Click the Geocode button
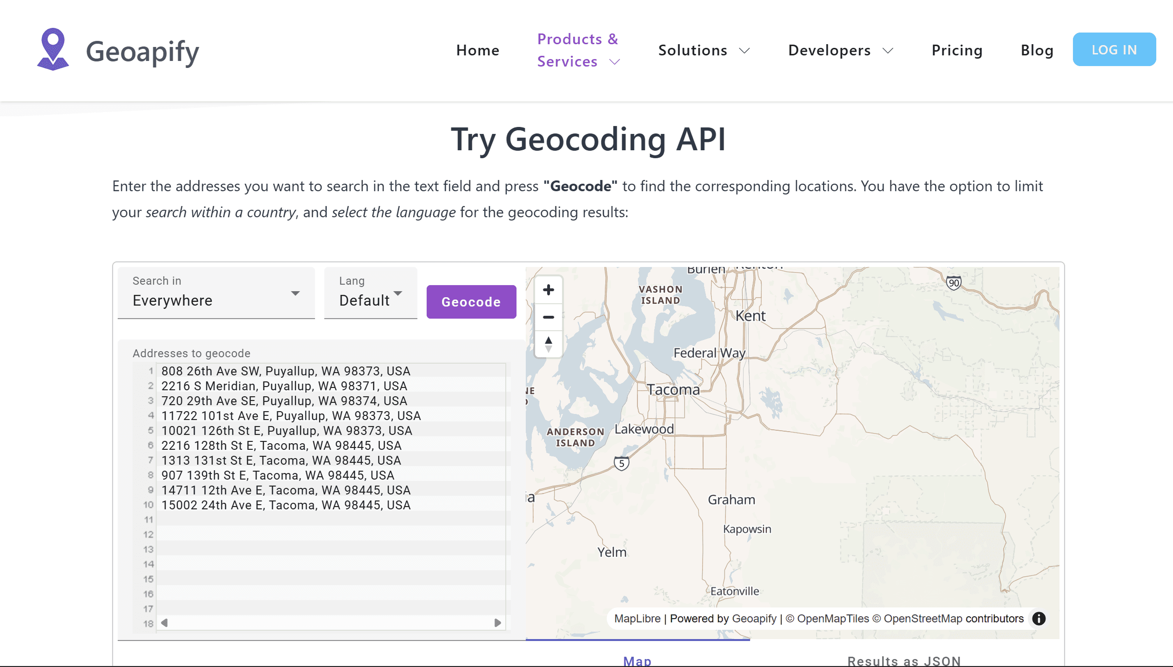Image resolution: width=1173 pixels, height=667 pixels. click(471, 302)
